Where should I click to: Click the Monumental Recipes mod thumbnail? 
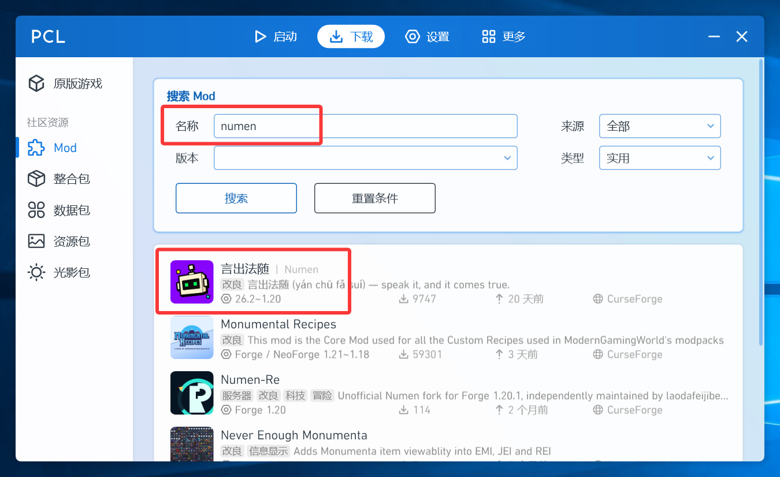click(x=192, y=337)
